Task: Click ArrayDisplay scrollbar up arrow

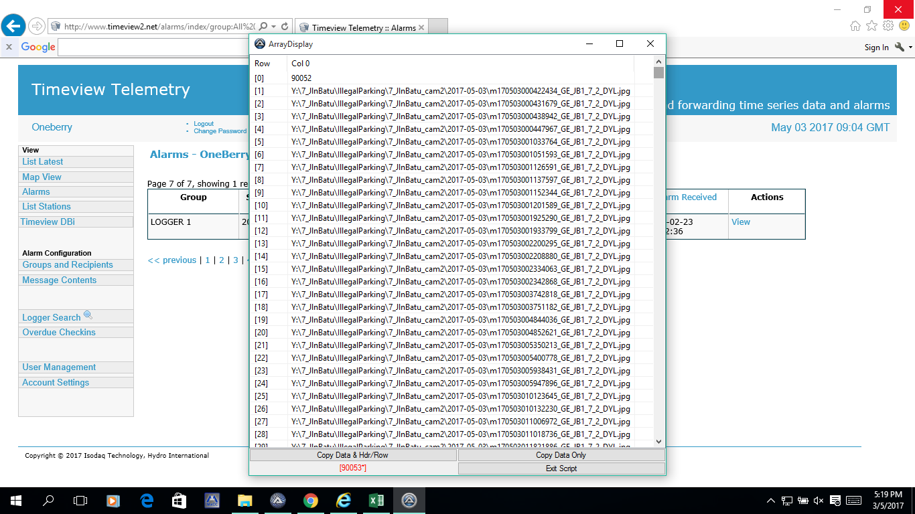Action: (658, 61)
